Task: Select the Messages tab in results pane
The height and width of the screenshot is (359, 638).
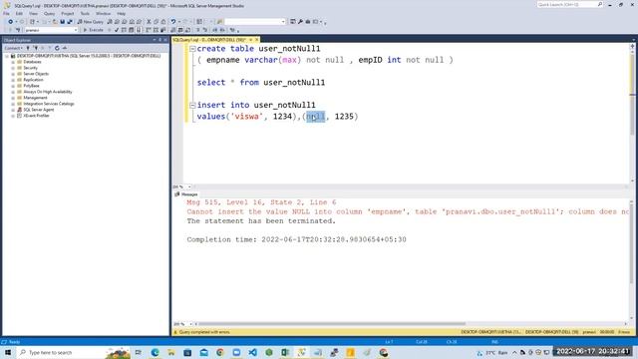Action: pos(186,194)
